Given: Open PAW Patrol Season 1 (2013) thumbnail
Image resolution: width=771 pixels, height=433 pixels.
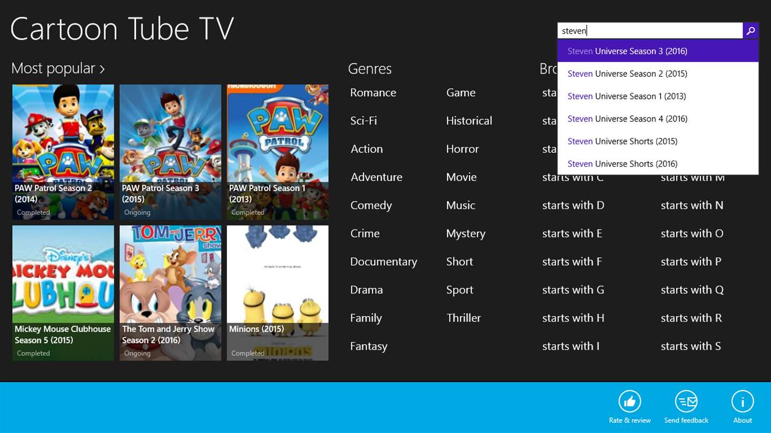Looking at the screenshot, I should click(277, 152).
